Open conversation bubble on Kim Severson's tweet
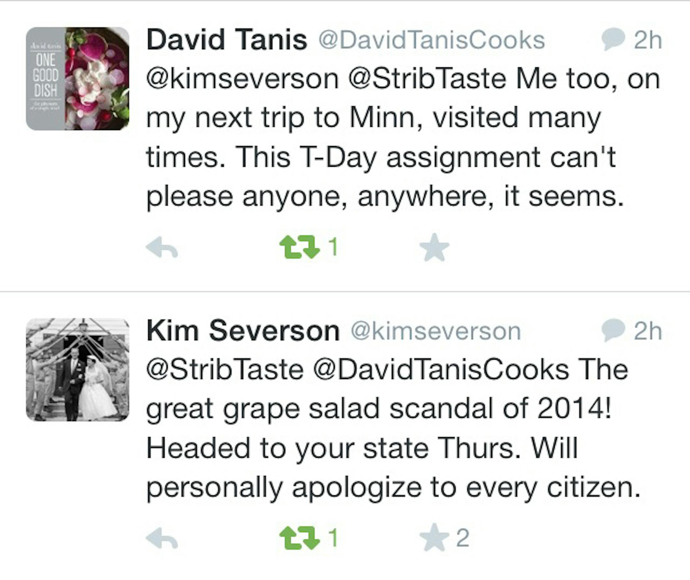Image resolution: width=690 pixels, height=580 pixels. pyautogui.click(x=613, y=331)
